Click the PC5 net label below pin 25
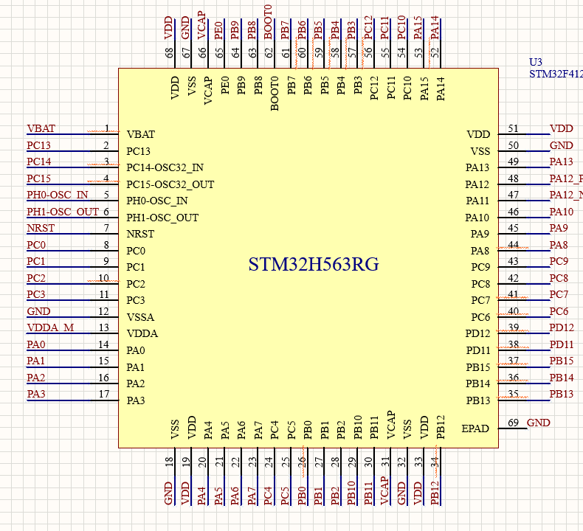This screenshot has width=583, height=531. click(285, 496)
